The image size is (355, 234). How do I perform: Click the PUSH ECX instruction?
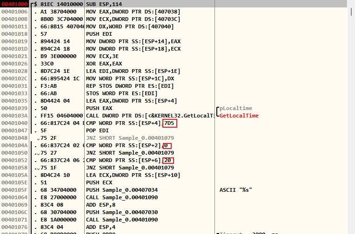pyautogui.click(x=99, y=183)
